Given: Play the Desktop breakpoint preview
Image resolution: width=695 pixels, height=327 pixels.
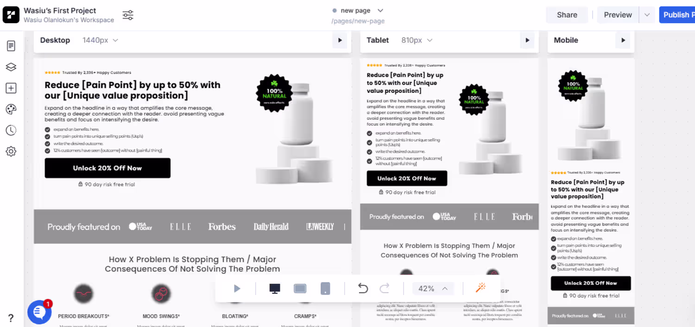Looking at the screenshot, I should click(x=340, y=40).
